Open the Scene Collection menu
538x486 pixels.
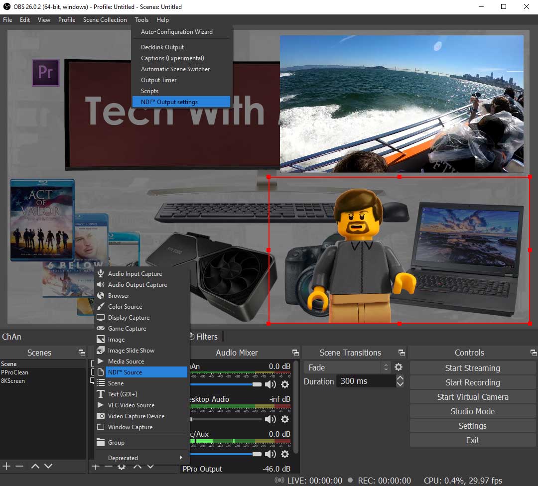click(x=105, y=20)
